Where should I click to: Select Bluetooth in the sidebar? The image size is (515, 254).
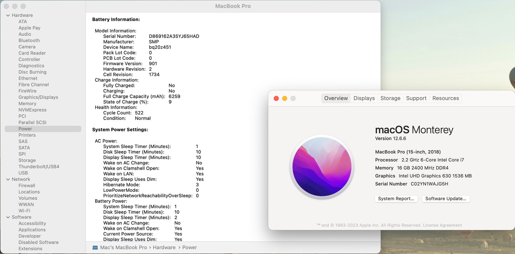pos(29,41)
